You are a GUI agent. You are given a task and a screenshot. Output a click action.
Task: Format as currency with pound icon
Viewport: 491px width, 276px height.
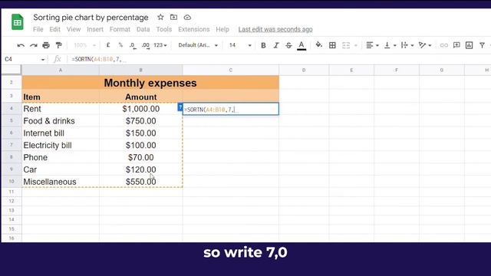108,45
